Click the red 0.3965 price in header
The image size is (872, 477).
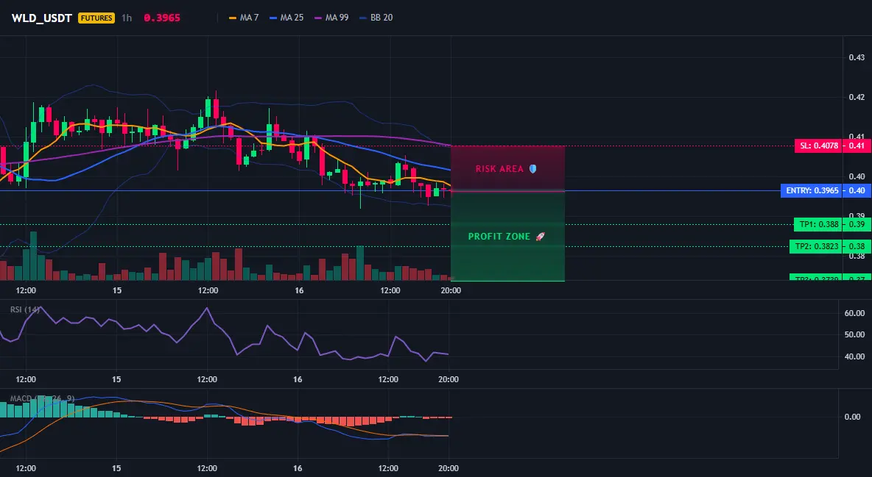tap(162, 18)
